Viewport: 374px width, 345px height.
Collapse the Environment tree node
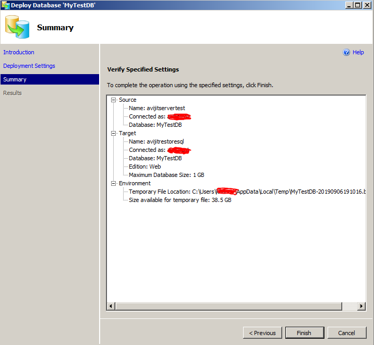pos(113,183)
